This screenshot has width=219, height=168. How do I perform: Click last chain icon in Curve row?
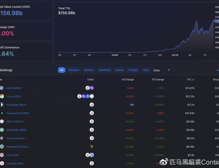pyautogui.click(x=92, y=96)
